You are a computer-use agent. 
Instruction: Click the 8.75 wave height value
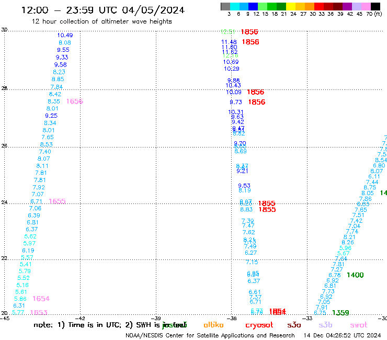[370, 187]
